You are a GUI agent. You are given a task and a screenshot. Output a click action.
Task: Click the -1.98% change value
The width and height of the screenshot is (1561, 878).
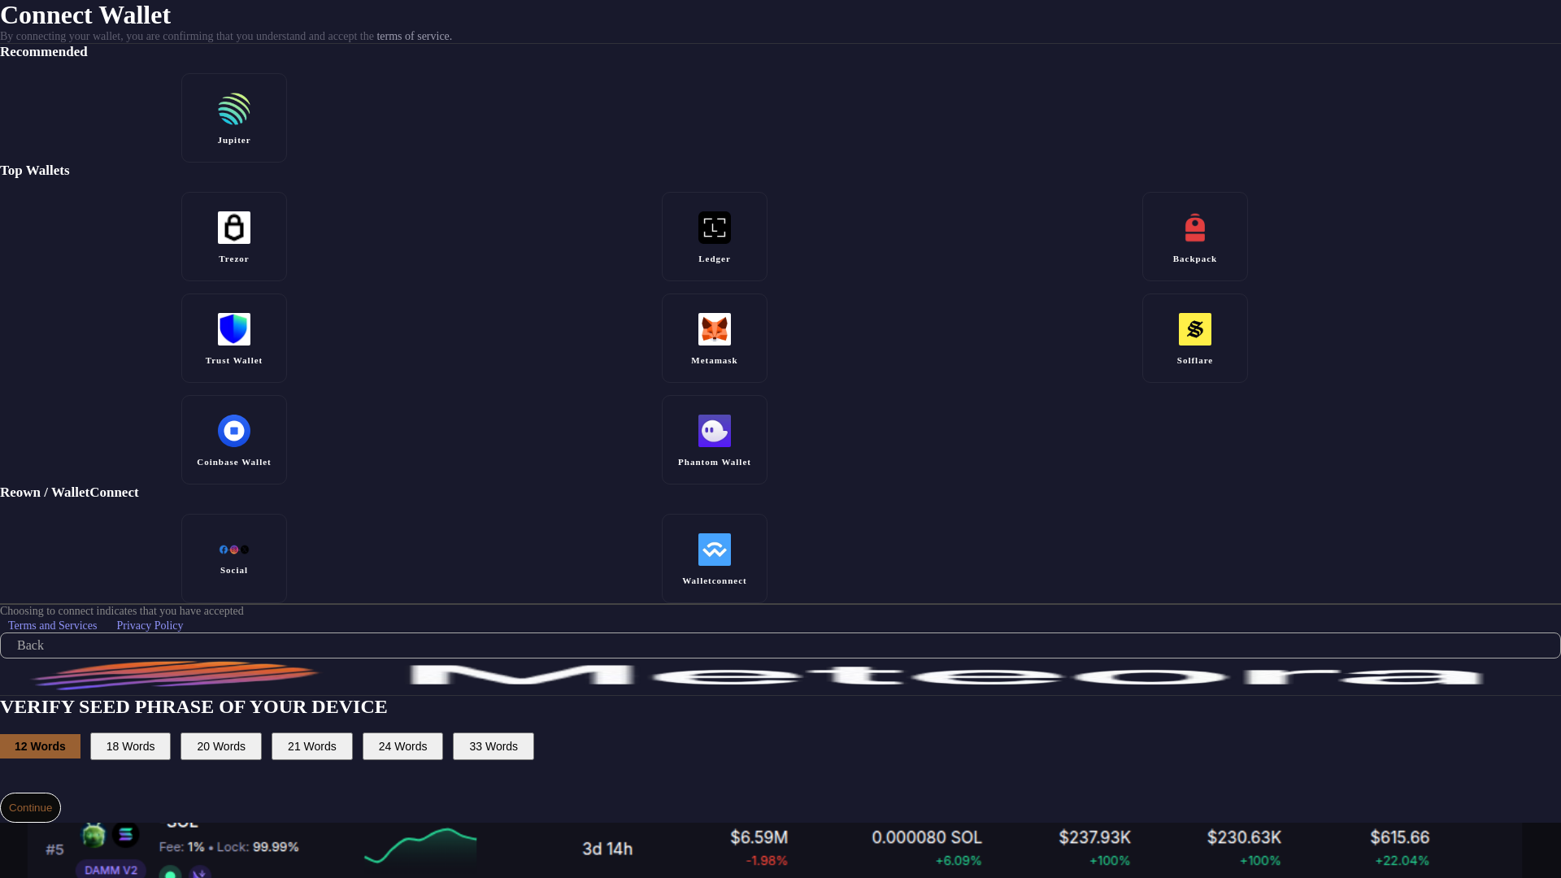pyautogui.click(x=766, y=860)
